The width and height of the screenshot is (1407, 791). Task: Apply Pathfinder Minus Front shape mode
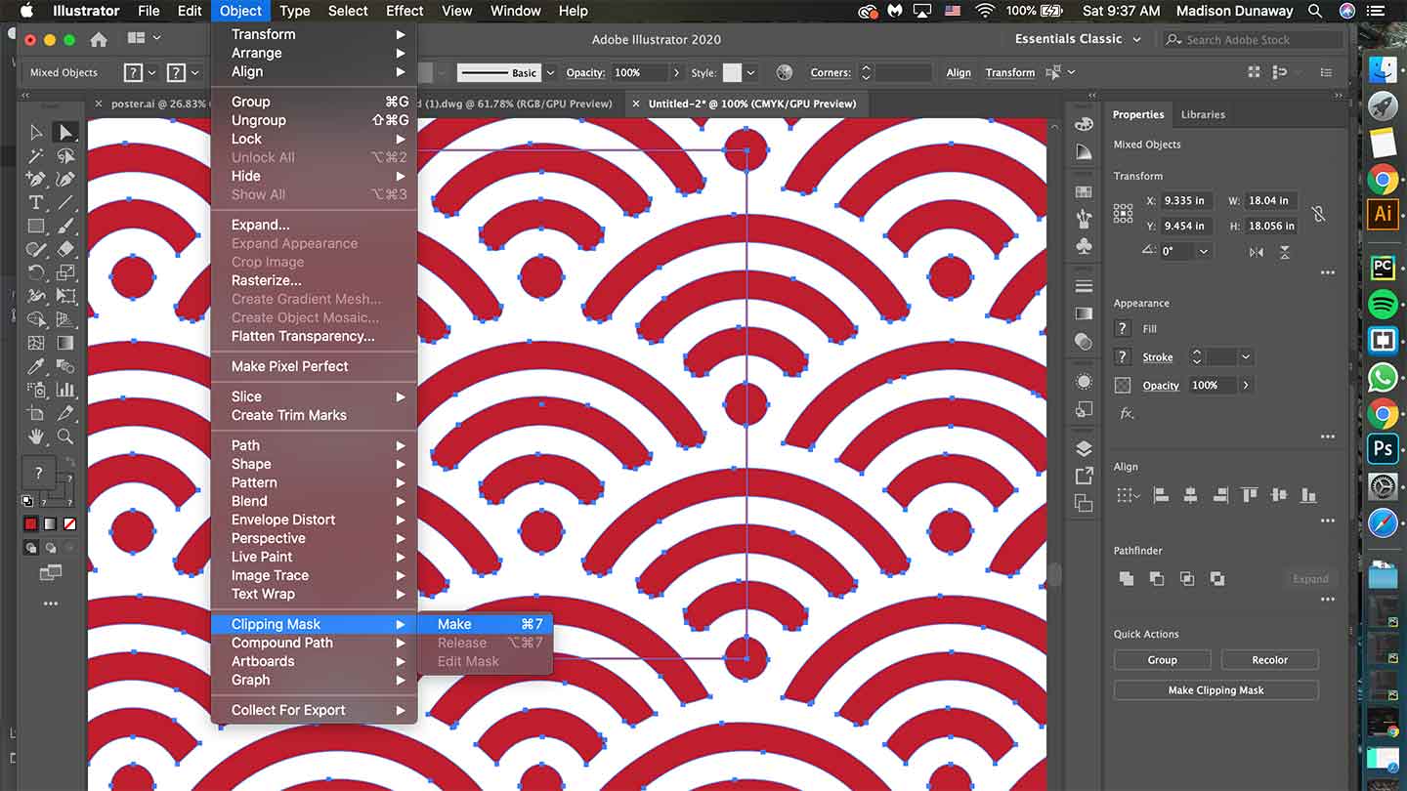click(1157, 579)
